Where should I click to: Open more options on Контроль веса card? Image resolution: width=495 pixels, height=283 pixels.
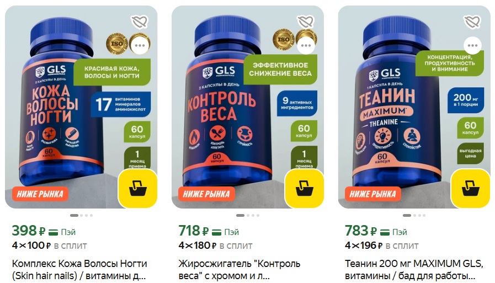306,45
